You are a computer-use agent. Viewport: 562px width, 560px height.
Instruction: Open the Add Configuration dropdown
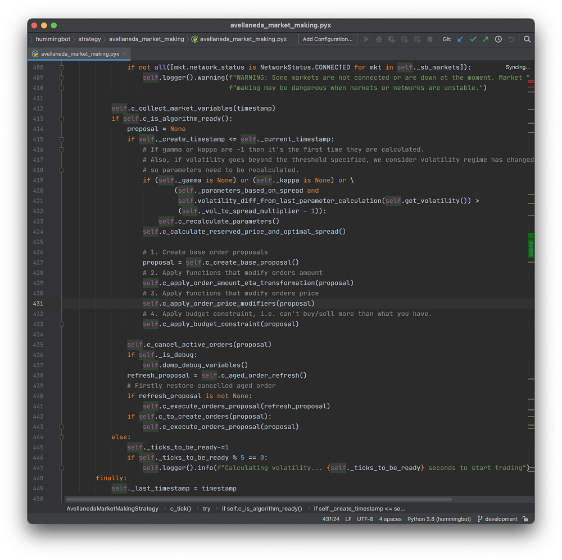328,39
